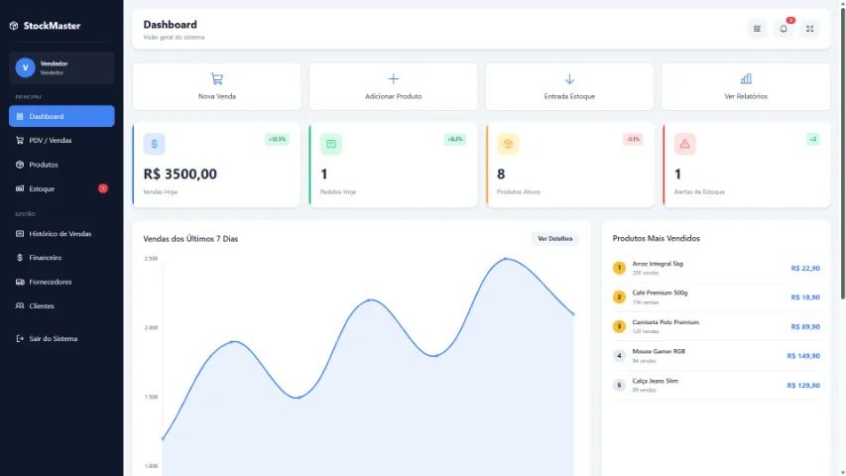
Task: Navigate to Financeiro section
Action: 61,258
